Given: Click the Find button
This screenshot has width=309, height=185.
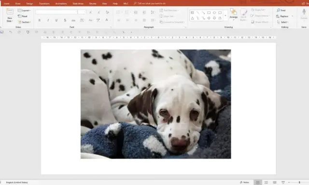Looking at the screenshot, I should [x=281, y=10].
